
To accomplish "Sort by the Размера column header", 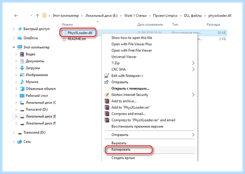I will tap(213, 24).
